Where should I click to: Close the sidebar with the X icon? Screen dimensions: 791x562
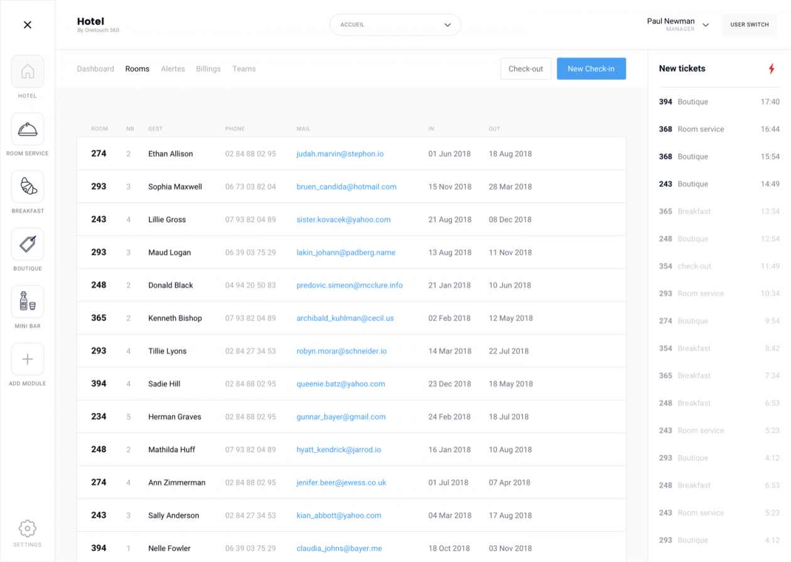coord(27,24)
